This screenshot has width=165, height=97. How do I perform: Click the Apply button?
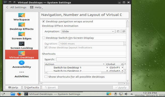coord(121,87)
